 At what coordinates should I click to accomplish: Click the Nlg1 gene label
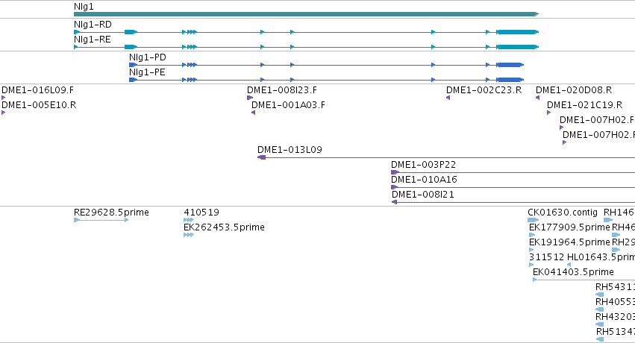84,7
